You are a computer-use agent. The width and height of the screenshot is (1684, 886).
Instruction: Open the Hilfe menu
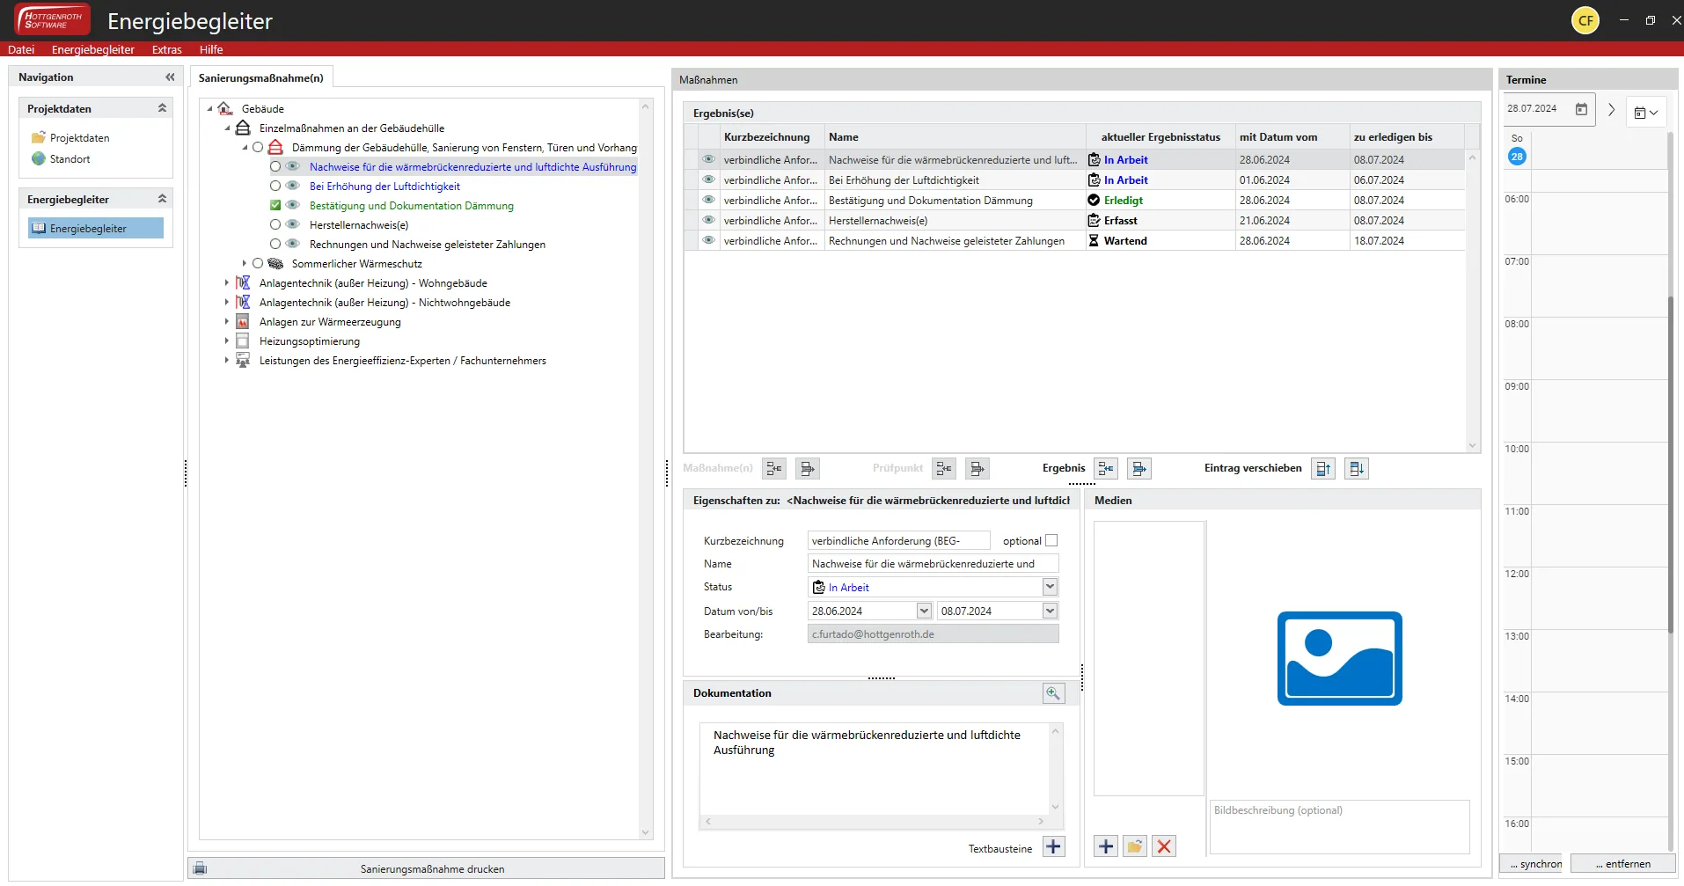(x=211, y=49)
